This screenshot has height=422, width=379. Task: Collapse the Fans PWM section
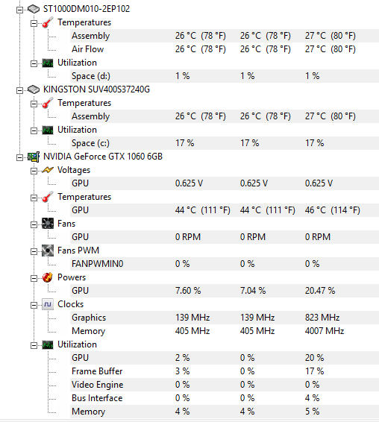[34, 251]
